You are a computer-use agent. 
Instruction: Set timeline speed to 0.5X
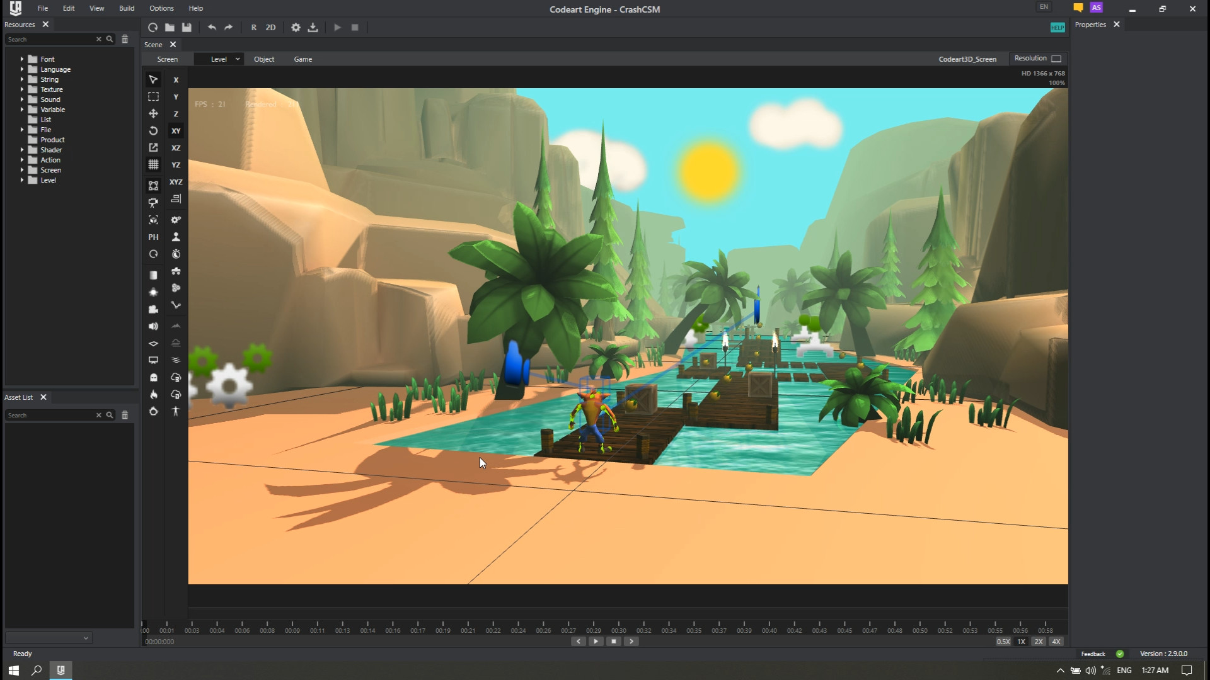coord(1003,642)
